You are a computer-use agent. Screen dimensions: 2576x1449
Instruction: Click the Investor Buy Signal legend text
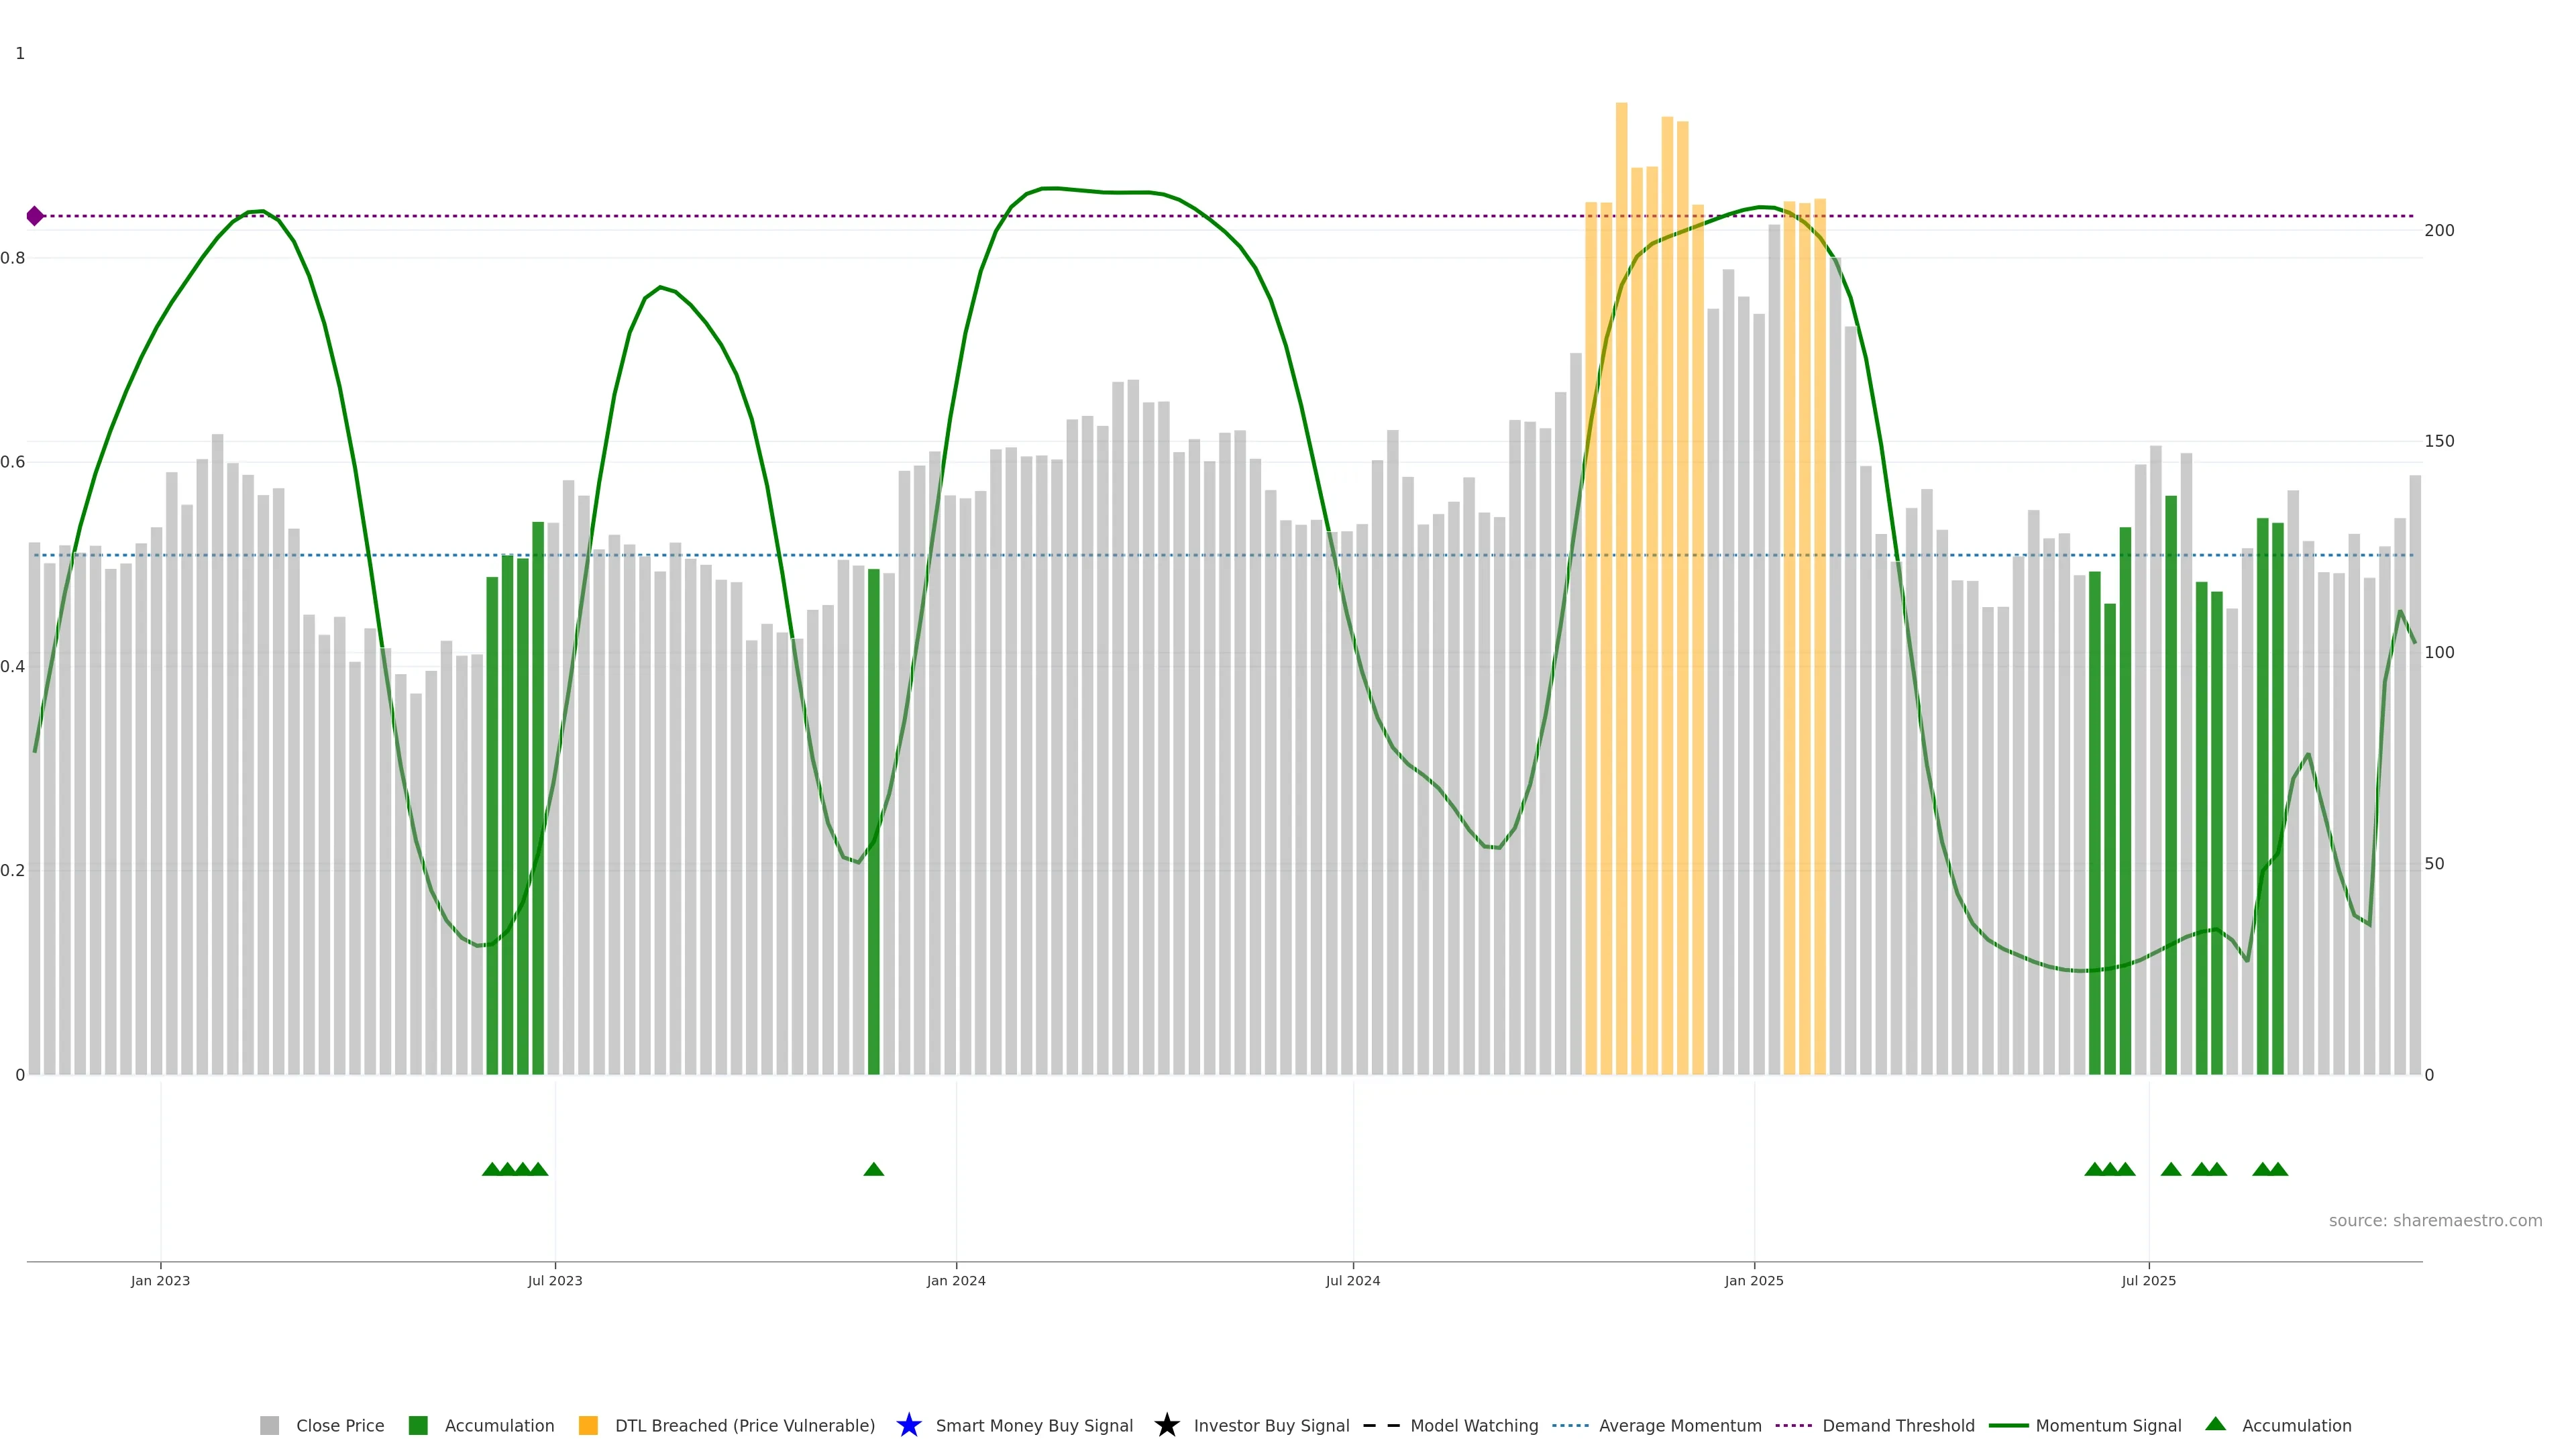click(x=1271, y=1425)
